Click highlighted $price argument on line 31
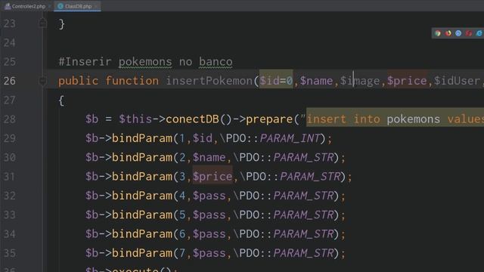Image resolution: width=484 pixels, height=272 pixels. click(213, 176)
